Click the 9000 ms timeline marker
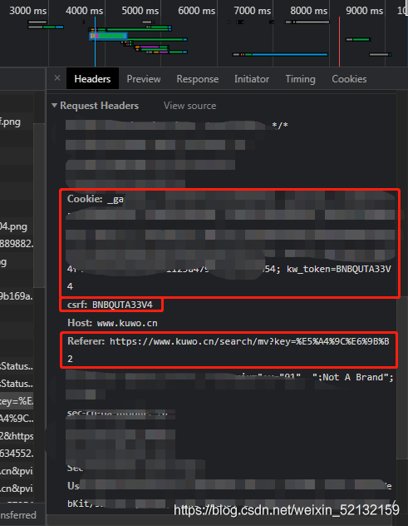The height and width of the screenshot is (526, 408). pos(365,11)
